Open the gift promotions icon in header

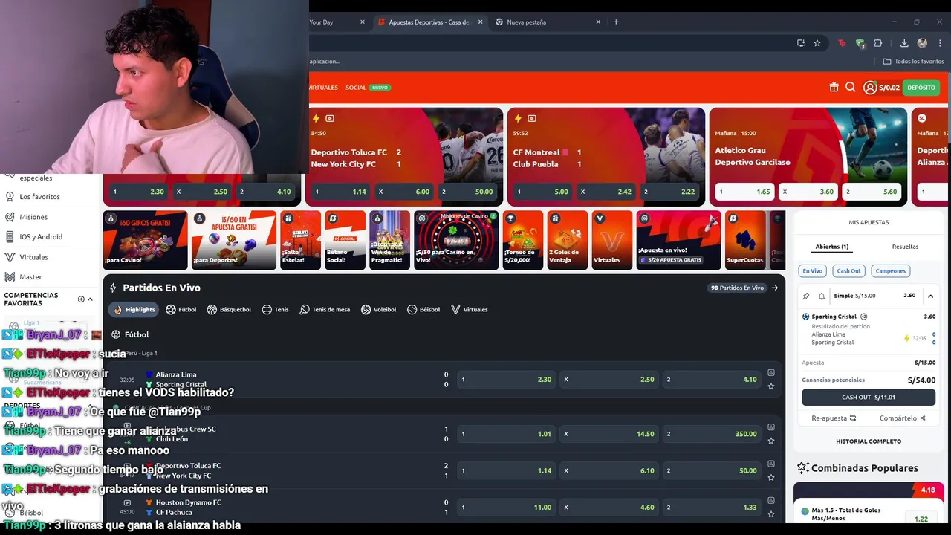coord(834,88)
